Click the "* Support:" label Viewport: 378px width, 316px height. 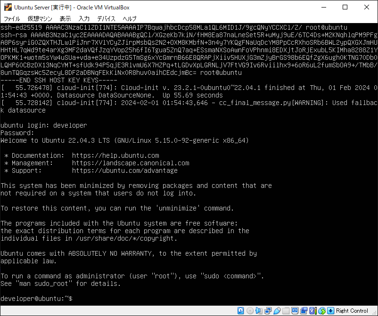[23, 170]
